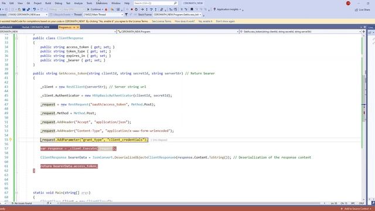Close the Program.cs tab
This screenshot has width=375, height=211.
click(x=78, y=28)
